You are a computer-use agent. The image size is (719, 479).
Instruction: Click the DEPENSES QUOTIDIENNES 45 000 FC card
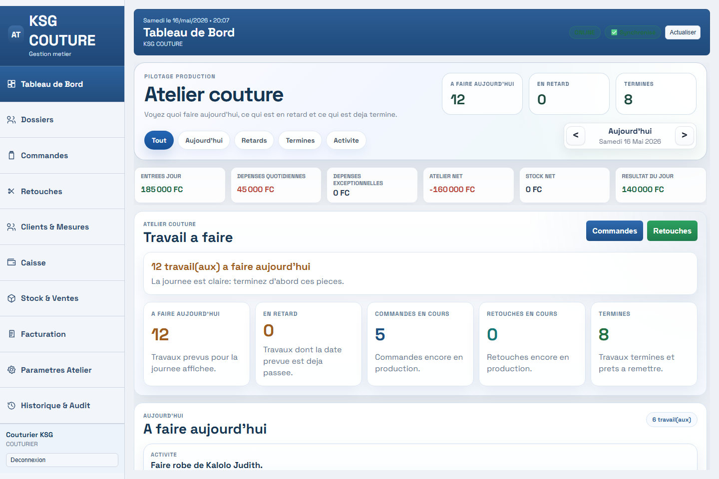(276, 185)
